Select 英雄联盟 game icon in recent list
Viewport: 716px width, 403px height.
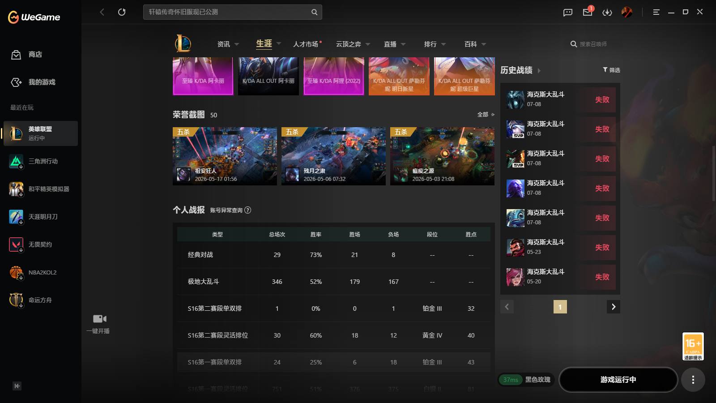[16, 133]
